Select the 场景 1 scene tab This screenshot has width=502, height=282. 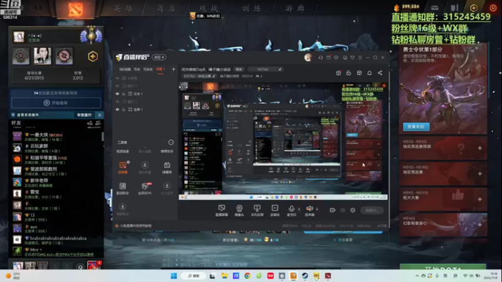[160, 70]
